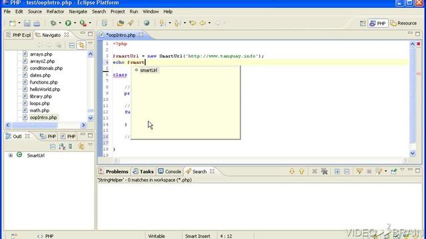426x239 pixels.
Task: Navigate back with yellow left arrow
Action: tap(202, 23)
